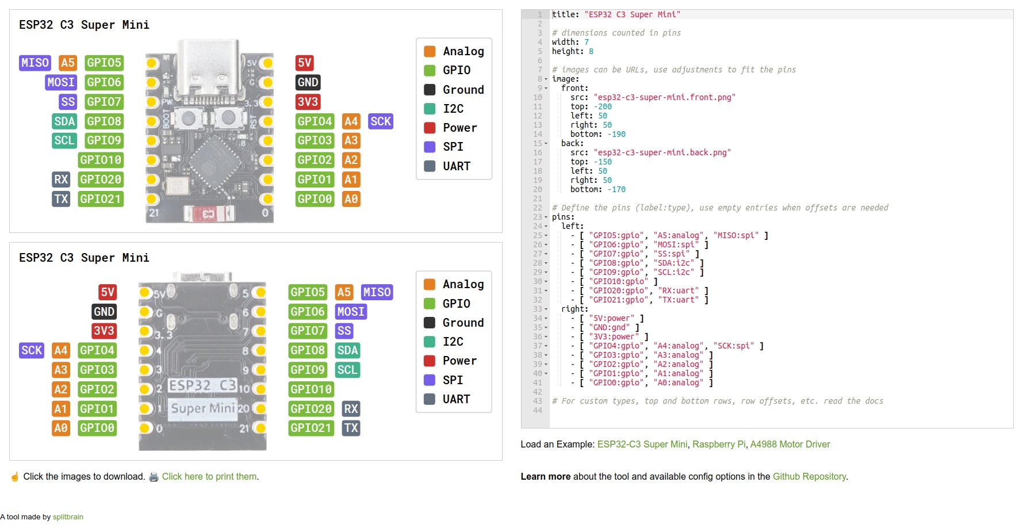Click the SCK label in the back pinout
The height and width of the screenshot is (528, 1023).
click(32, 350)
